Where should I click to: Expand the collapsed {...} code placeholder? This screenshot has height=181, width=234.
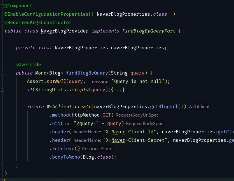pos(118,90)
